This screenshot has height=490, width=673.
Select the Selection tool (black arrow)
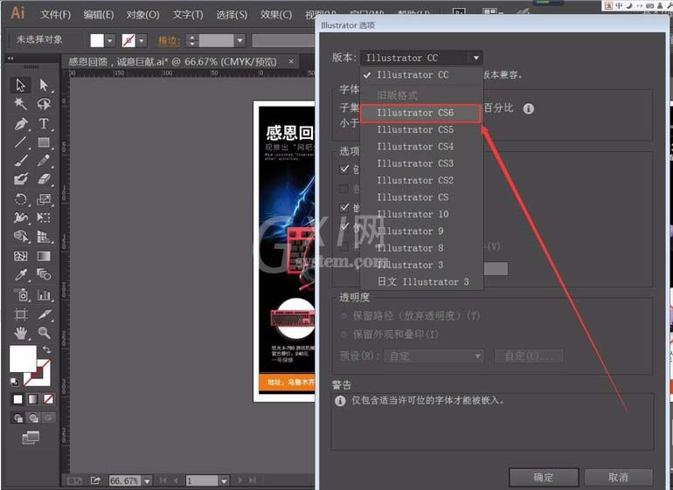coord(20,85)
